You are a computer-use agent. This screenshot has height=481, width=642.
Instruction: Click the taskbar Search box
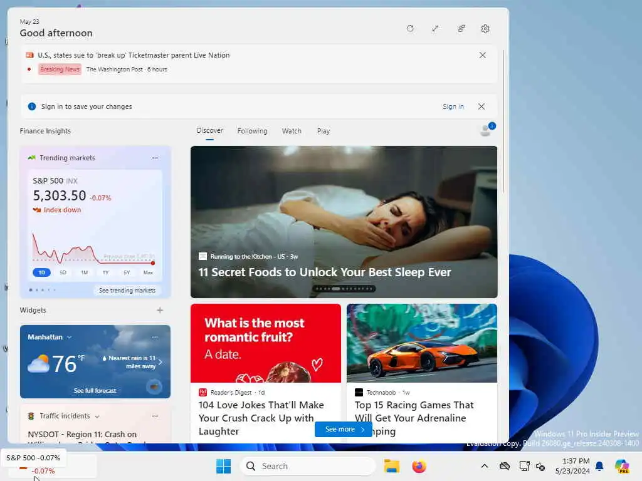tap(308, 466)
